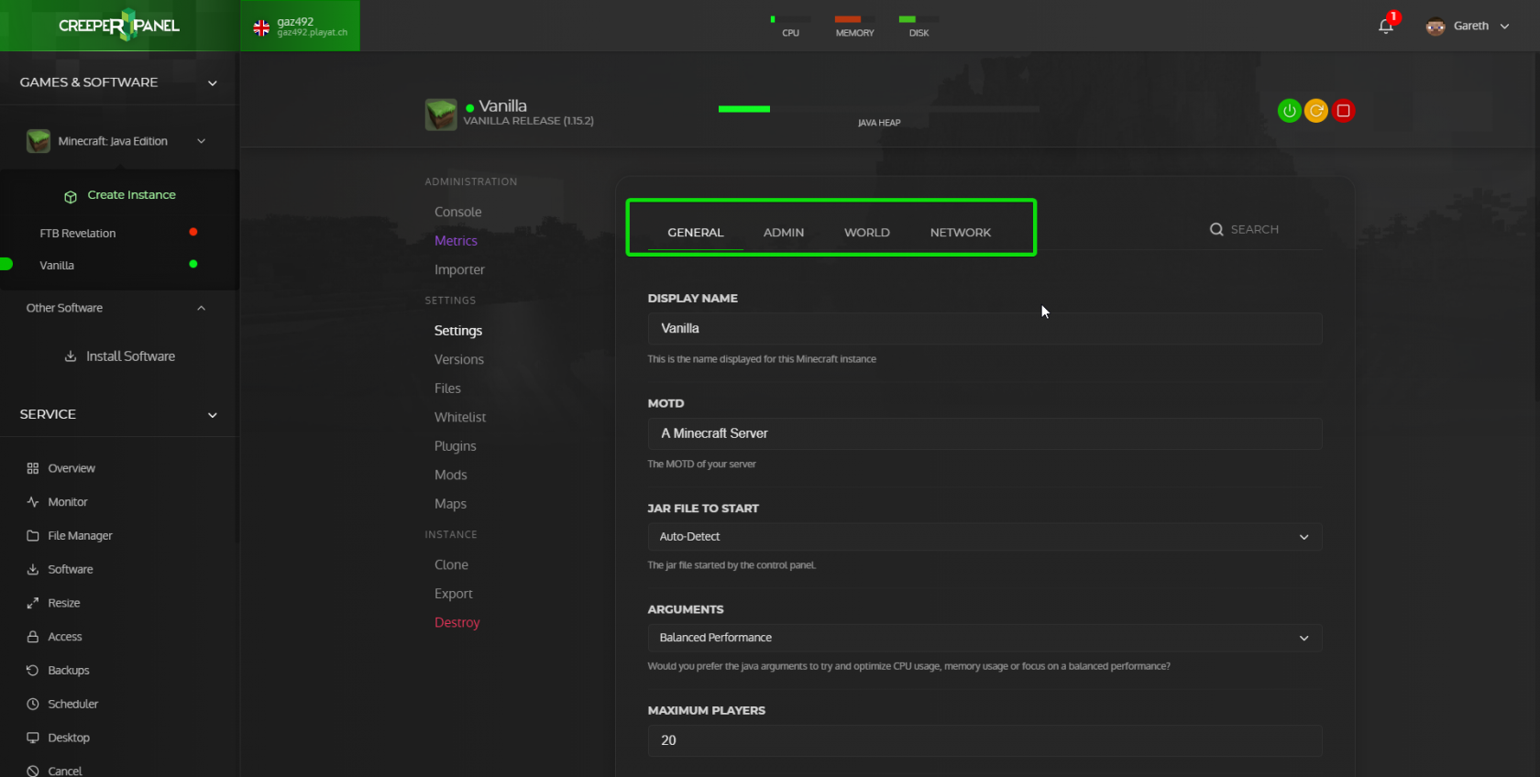The height and width of the screenshot is (777, 1540).
Task: Open the Mods page
Action: pyautogui.click(x=451, y=475)
